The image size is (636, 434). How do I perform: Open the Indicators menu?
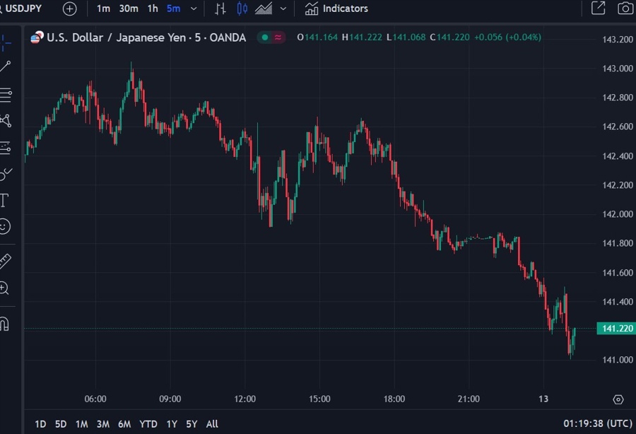(336, 8)
